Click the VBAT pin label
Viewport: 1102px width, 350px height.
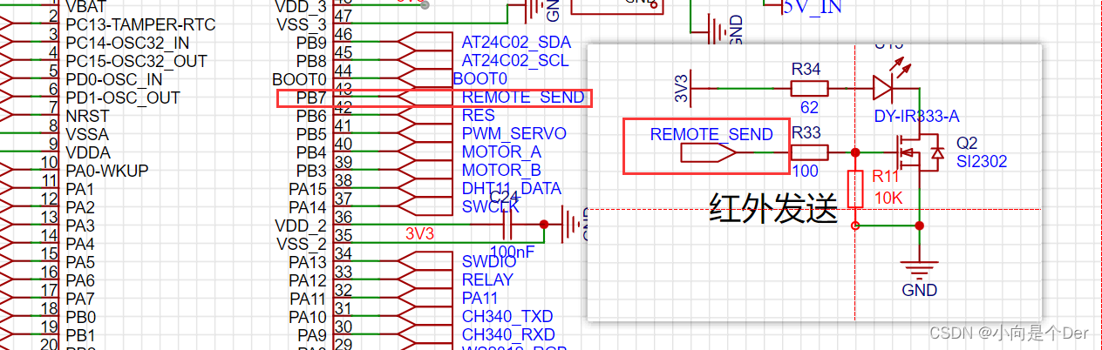click(87, 6)
